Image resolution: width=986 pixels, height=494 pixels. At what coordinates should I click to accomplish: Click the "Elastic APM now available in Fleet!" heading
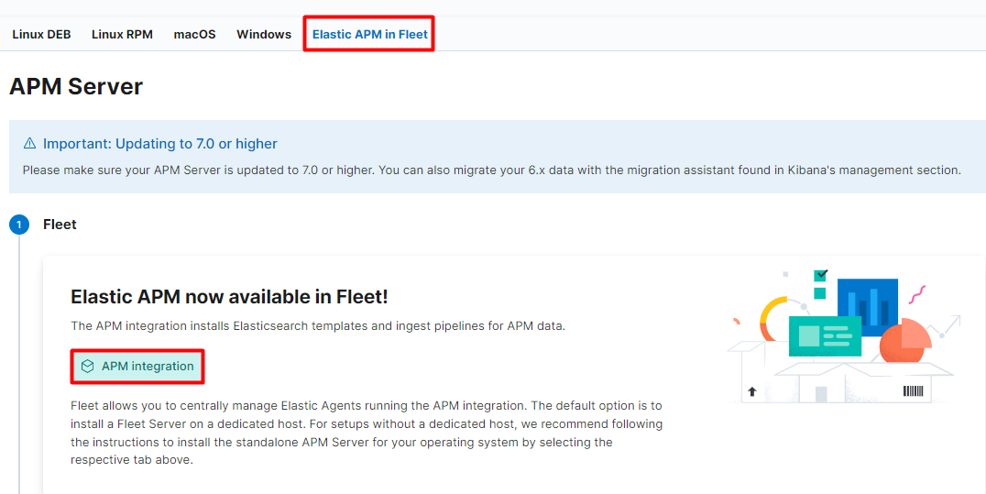click(x=229, y=296)
